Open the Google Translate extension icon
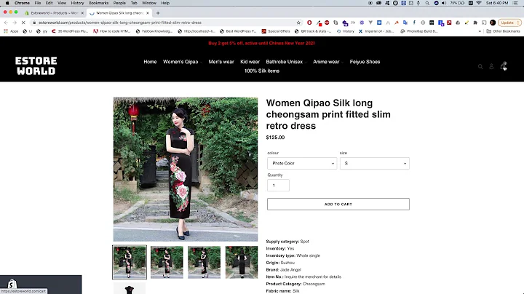 pos(405,23)
